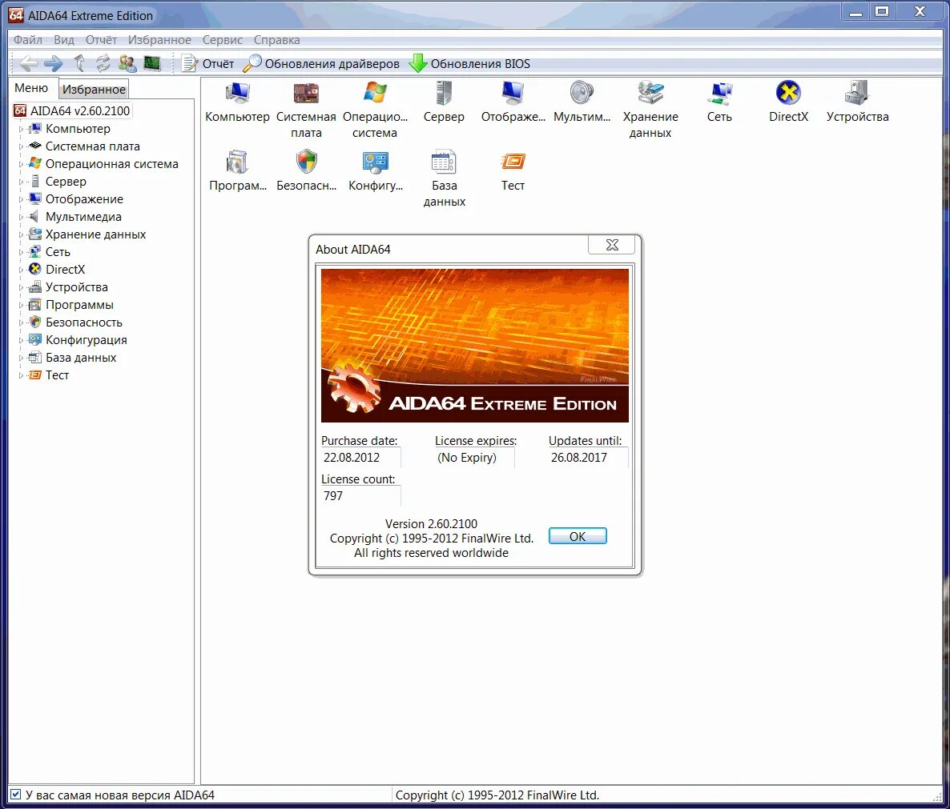Viewport: 950px width, 809px height.
Task: Open the Операционная система Windows-flag icon
Action: click(375, 93)
